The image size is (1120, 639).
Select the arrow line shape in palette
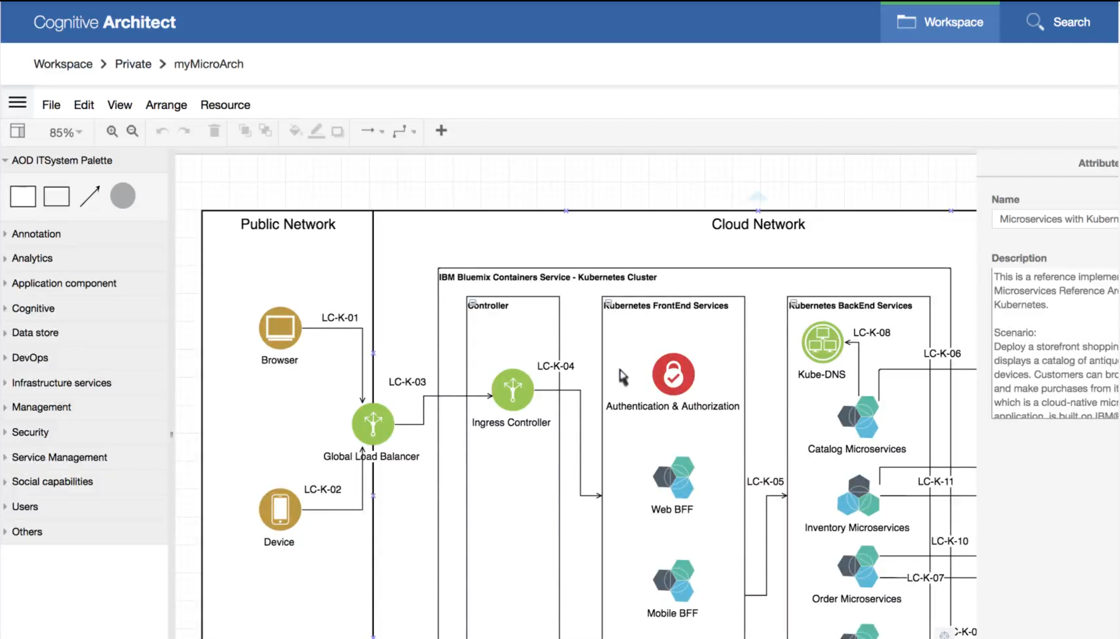click(90, 196)
